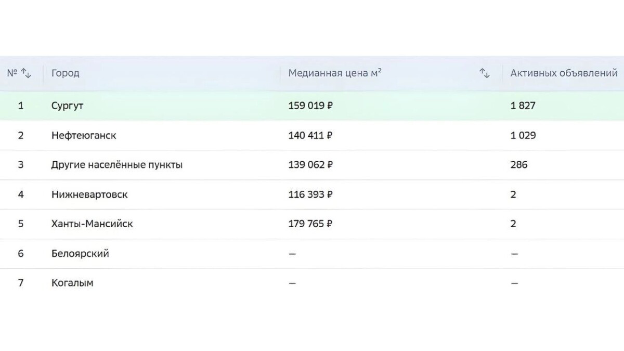624x351 pixels.
Task: Click the ruble sign beside 140 411
Action: pos(330,135)
